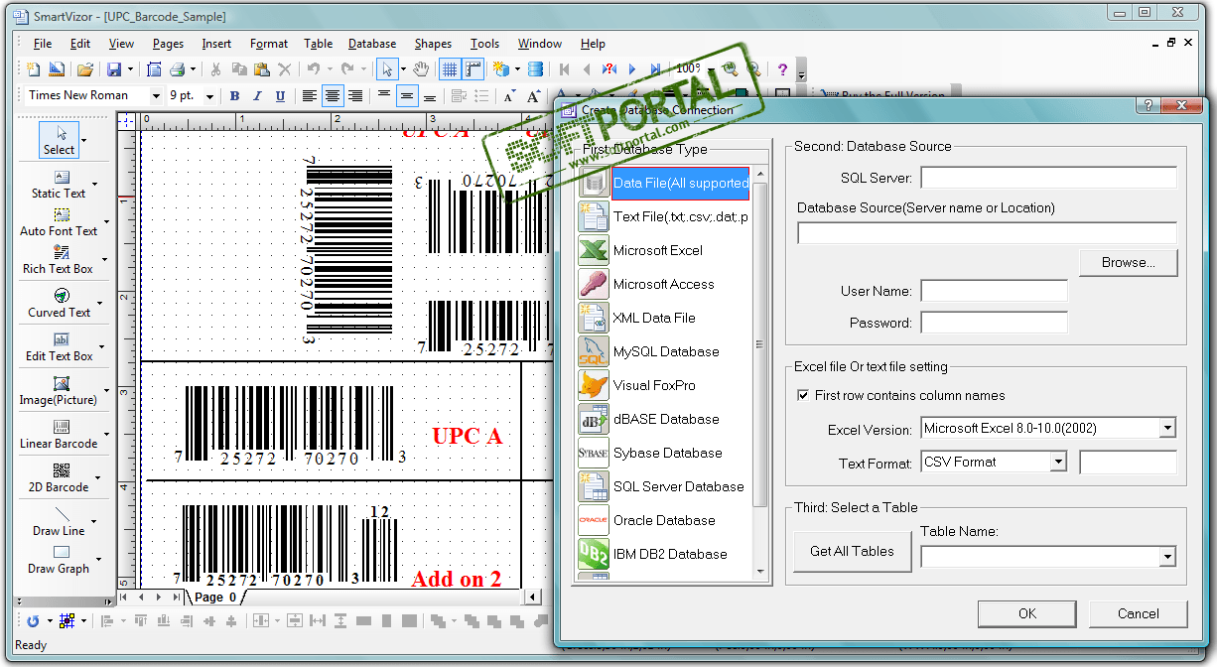This screenshot has width=1217, height=667.
Task: Go to first record icon
Action: (564, 69)
